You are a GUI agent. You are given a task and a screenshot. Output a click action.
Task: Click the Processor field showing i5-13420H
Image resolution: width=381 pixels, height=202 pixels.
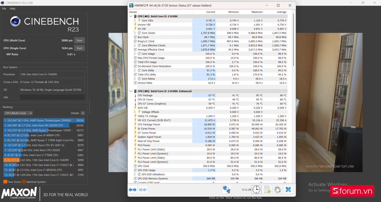click(x=52, y=74)
